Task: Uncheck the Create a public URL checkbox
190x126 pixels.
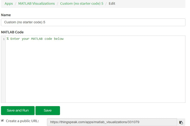Action: tap(3, 121)
